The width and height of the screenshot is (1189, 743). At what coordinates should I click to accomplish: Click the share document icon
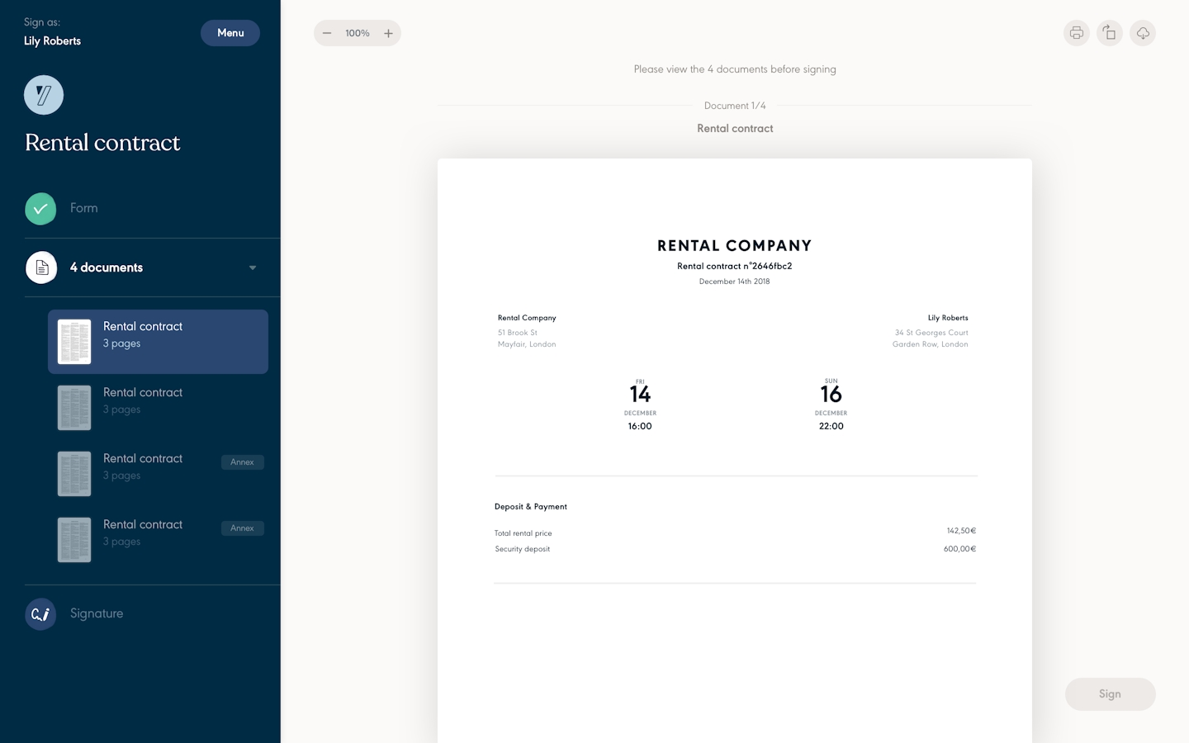tap(1109, 33)
